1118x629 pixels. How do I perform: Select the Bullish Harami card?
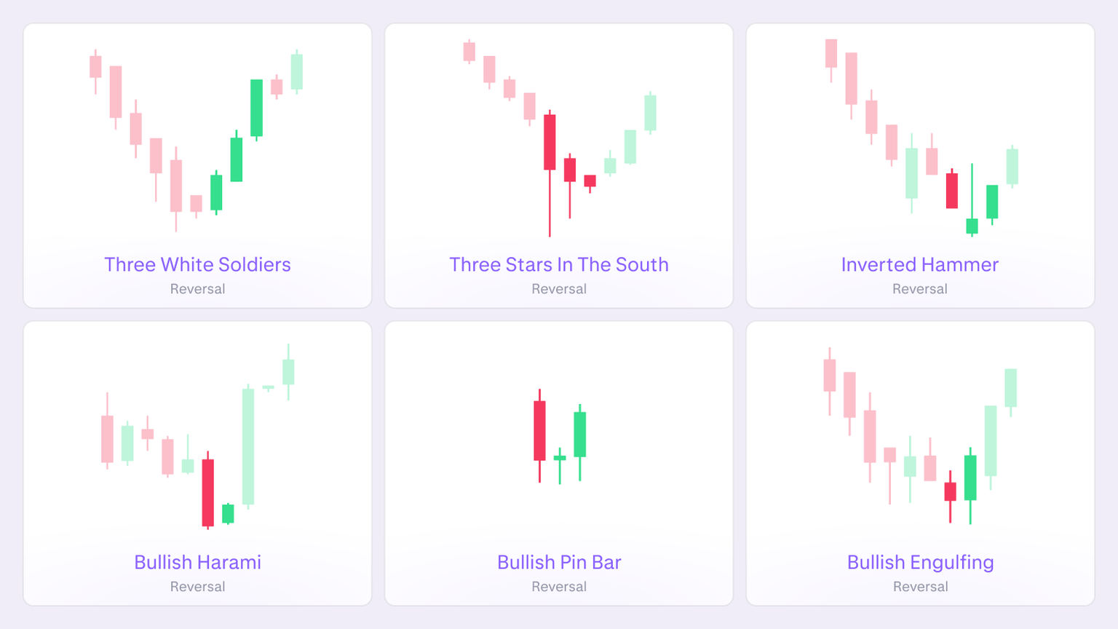coord(197,463)
